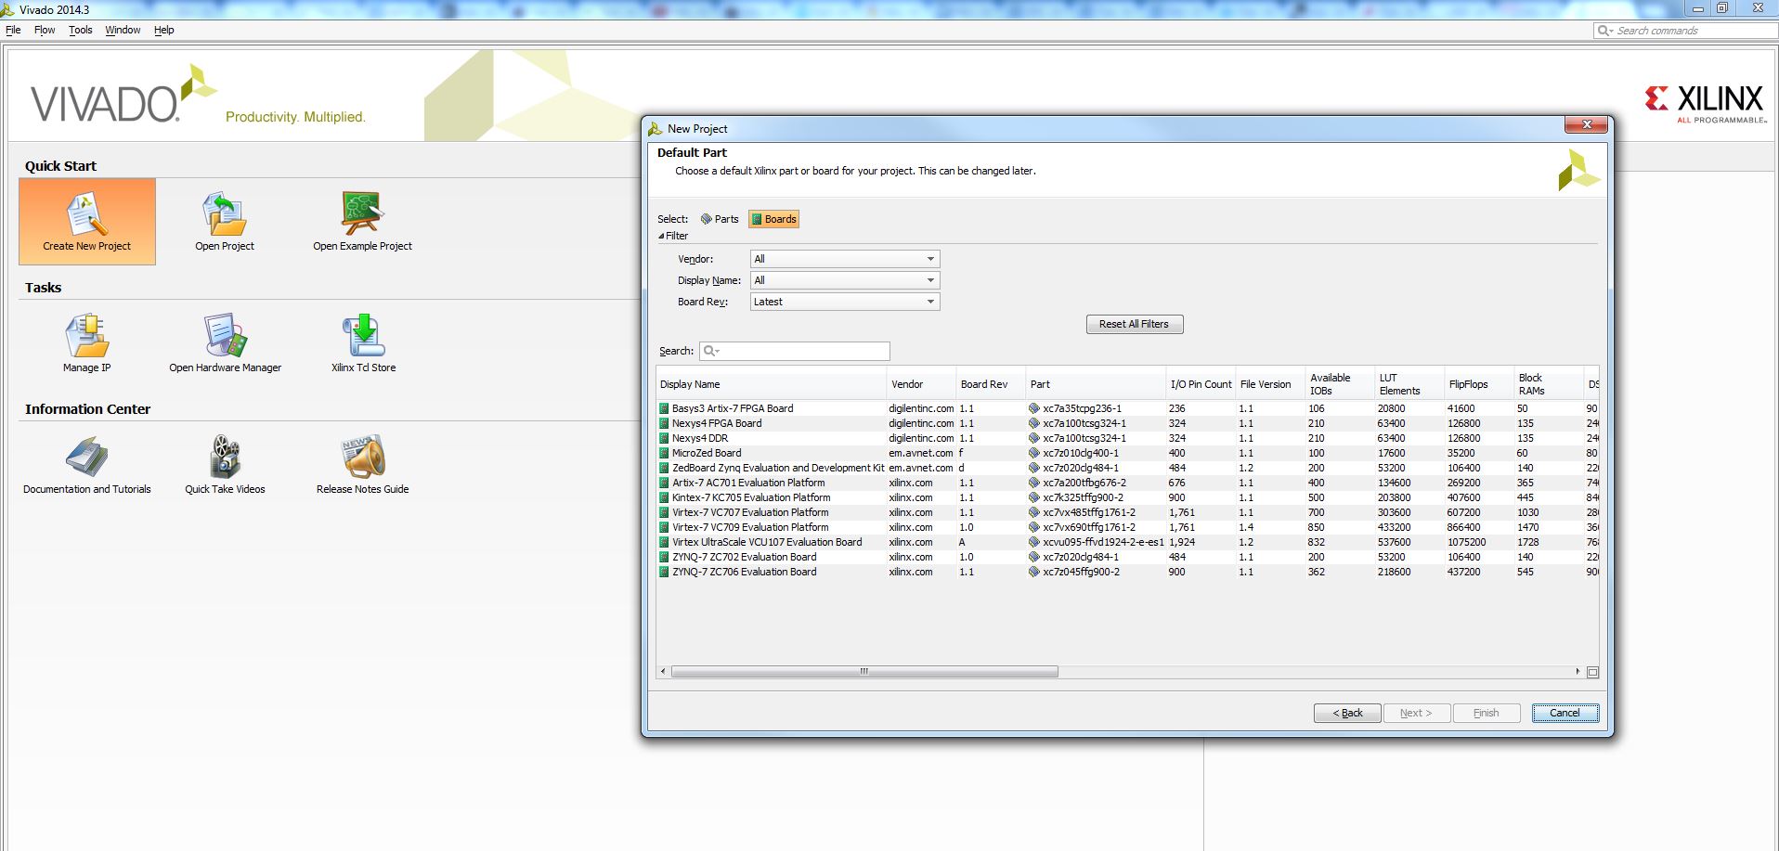Click the Back button
The image size is (1779, 851).
(1347, 713)
